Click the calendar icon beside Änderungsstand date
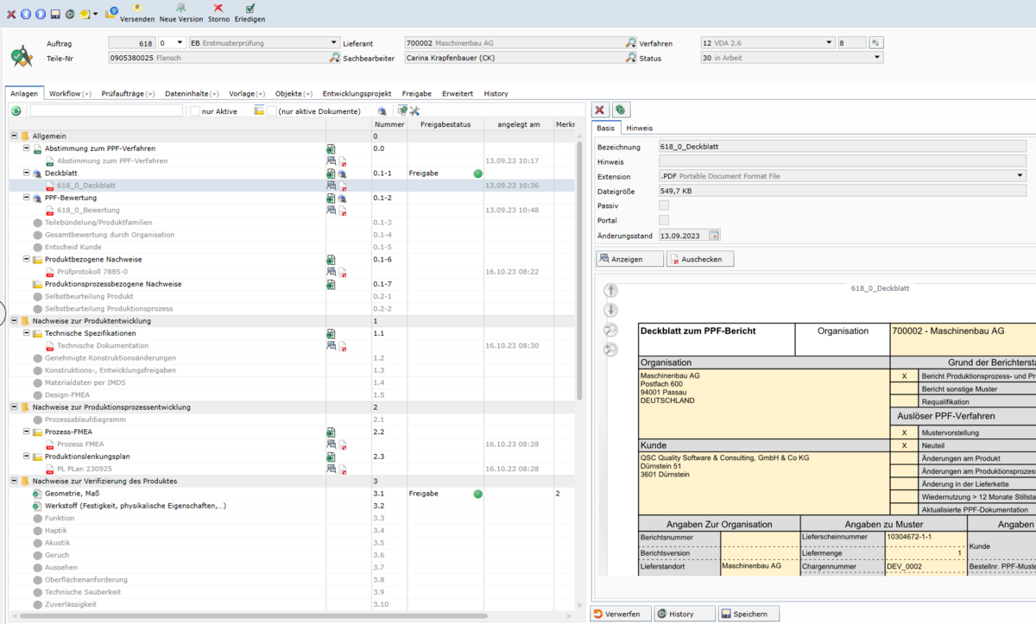Screen dimensions: 1036x624 pyautogui.click(x=714, y=235)
